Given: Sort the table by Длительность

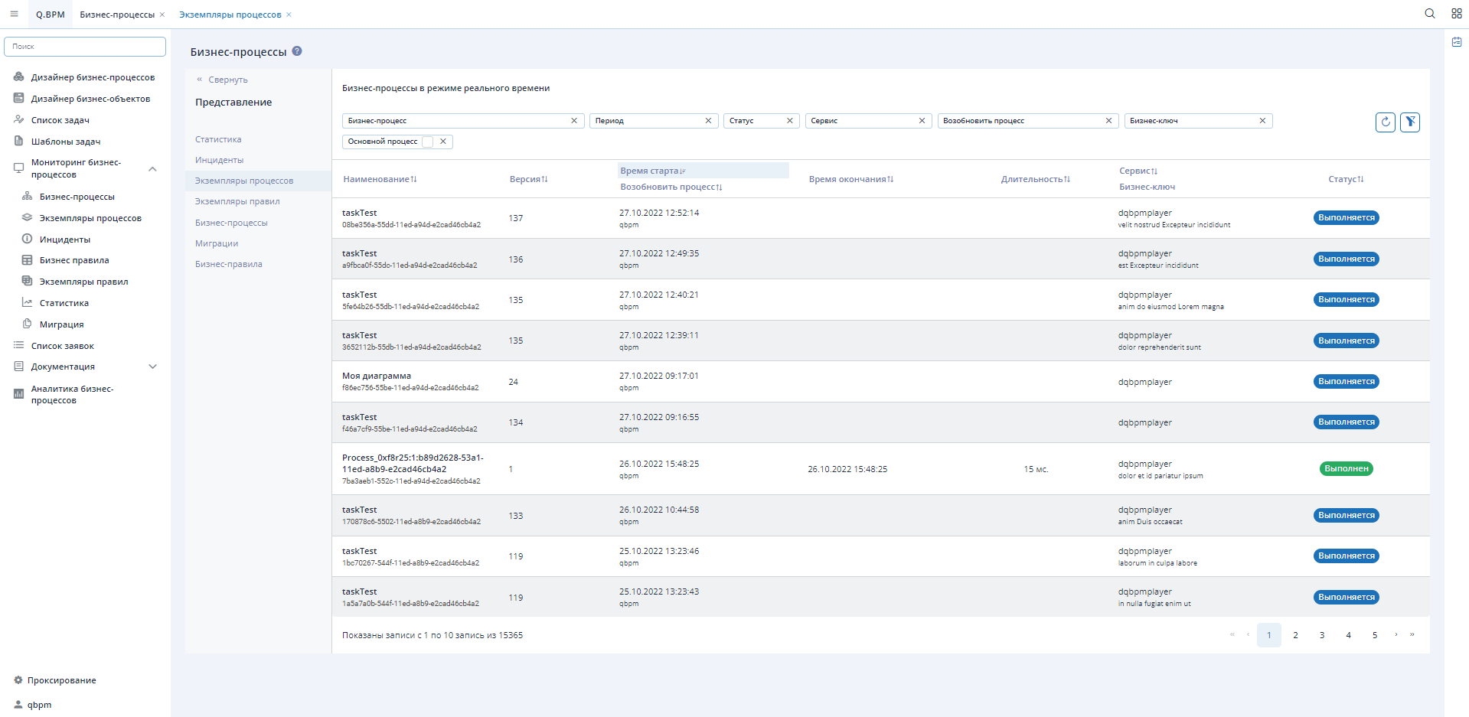Looking at the screenshot, I should [x=1035, y=179].
